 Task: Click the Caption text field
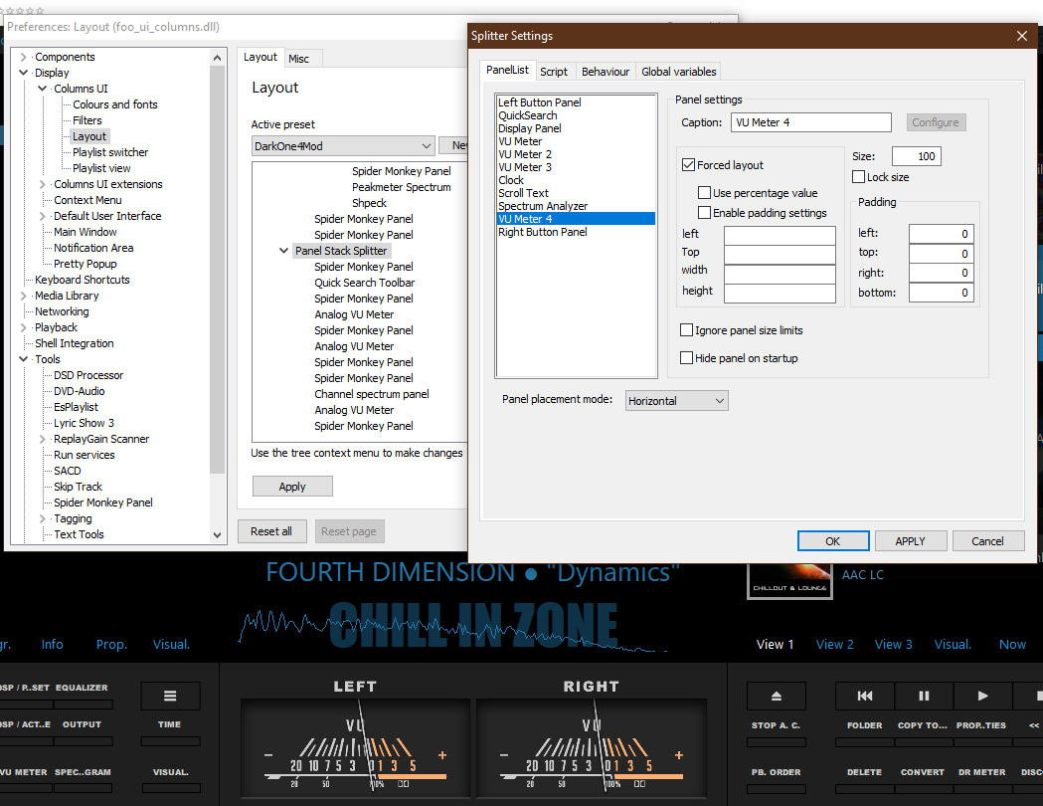[811, 122]
